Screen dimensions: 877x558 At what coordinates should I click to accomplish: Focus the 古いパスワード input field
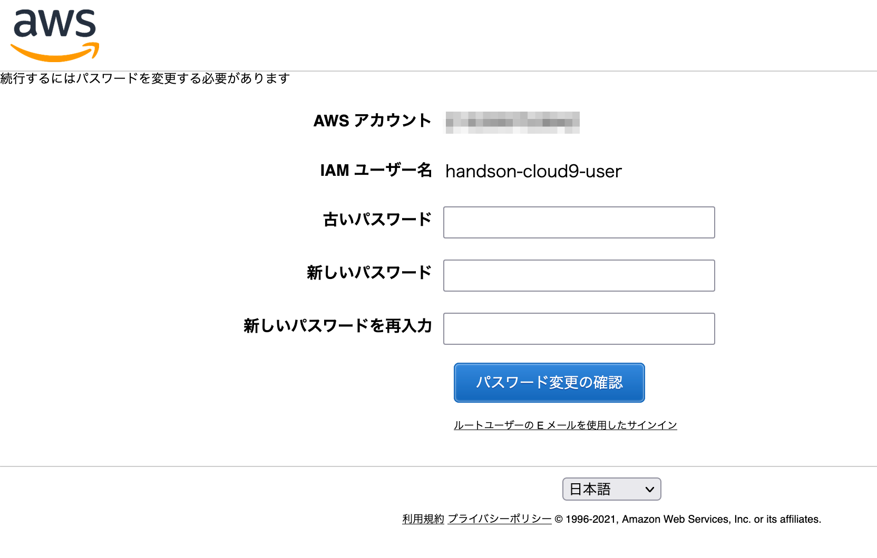click(x=579, y=222)
